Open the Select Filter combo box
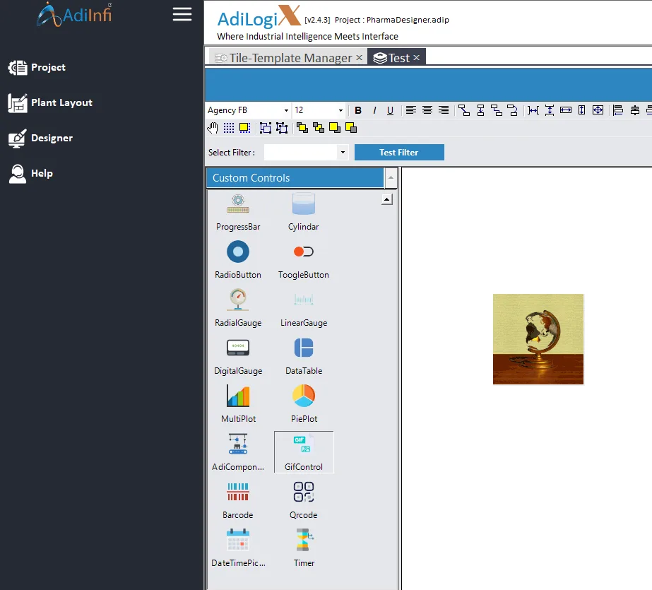 306,152
